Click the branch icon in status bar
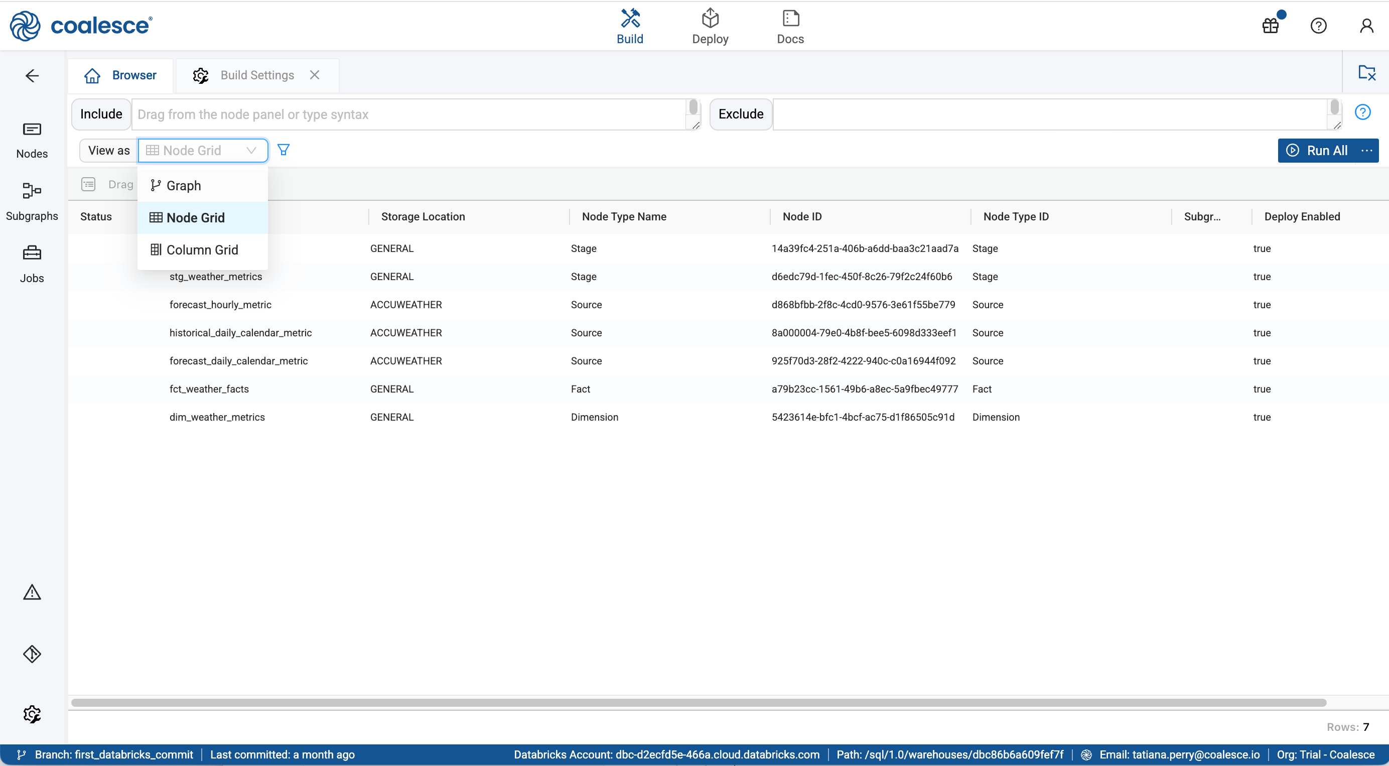 click(x=22, y=754)
